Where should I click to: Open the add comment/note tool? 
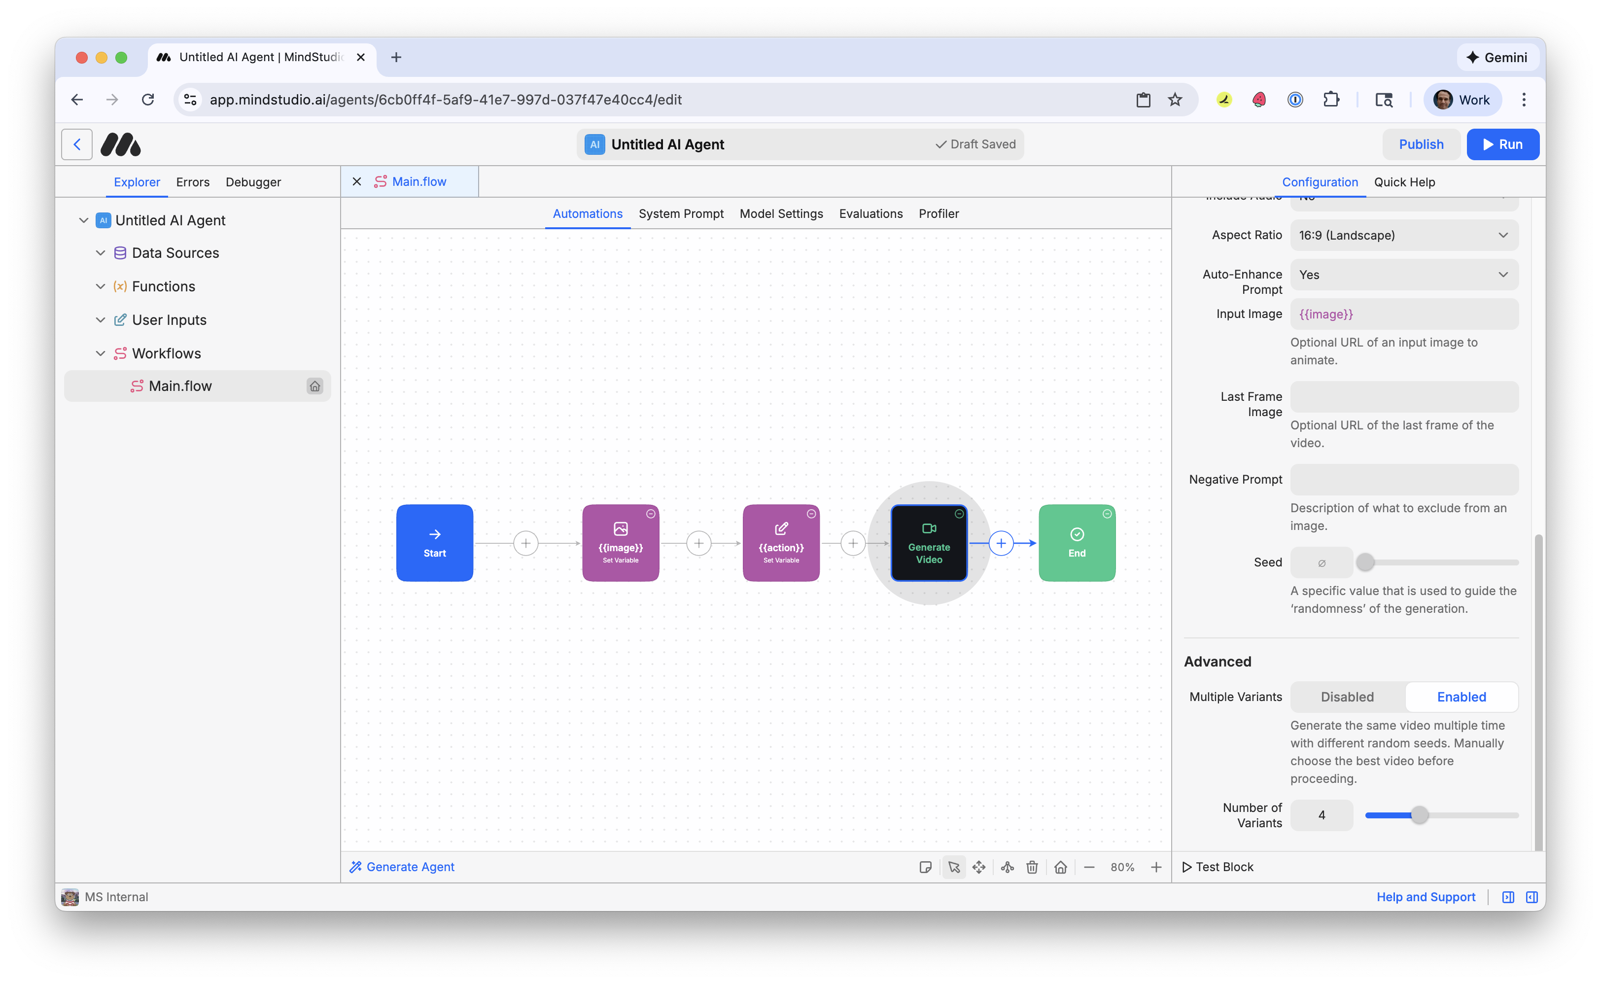925,867
